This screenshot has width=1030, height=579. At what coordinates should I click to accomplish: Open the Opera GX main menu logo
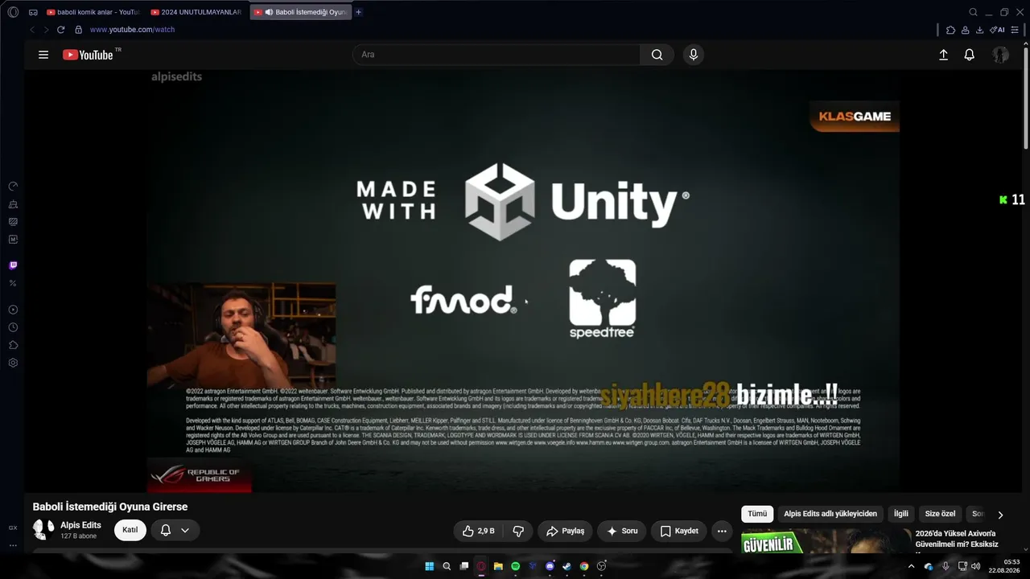[13, 12]
